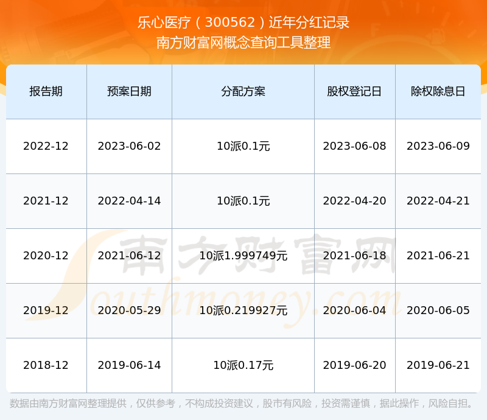The image size is (487, 420).
Task: Click the 2022-04-21 ex-dividend date
Action: click(438, 201)
